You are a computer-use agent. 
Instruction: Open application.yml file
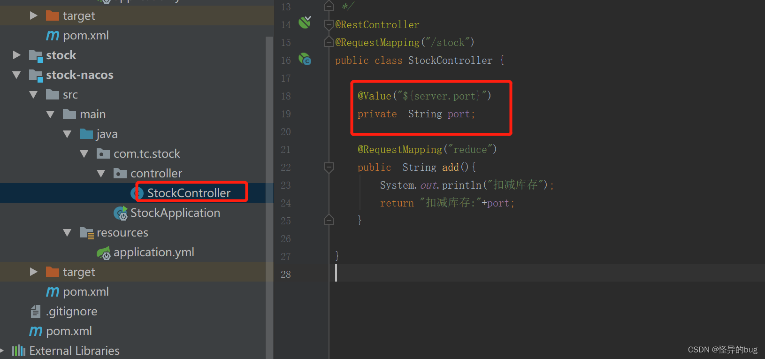(154, 252)
